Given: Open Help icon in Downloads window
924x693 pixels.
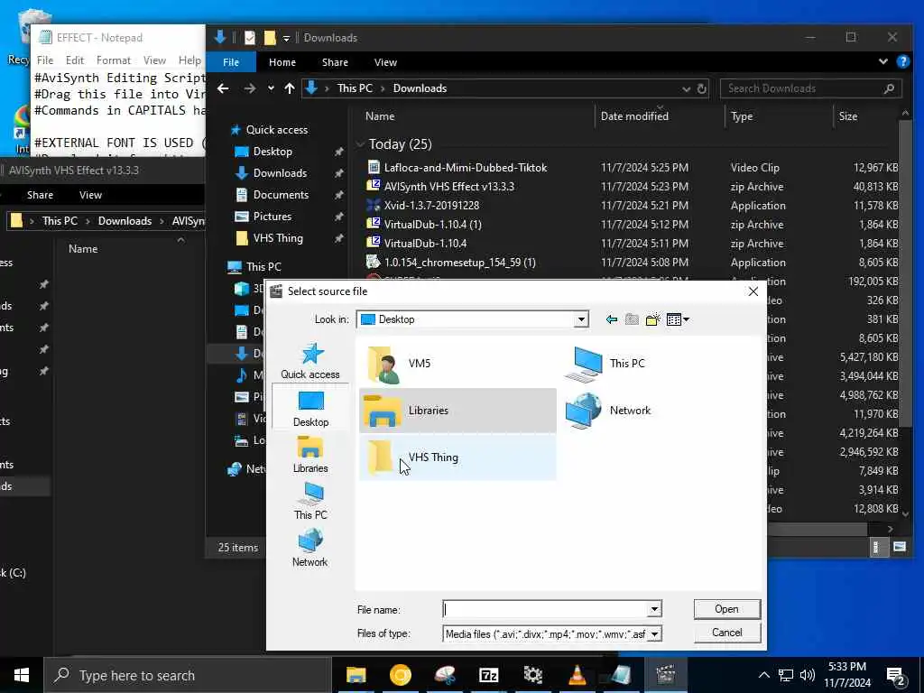Looking at the screenshot, I should pos(902,61).
